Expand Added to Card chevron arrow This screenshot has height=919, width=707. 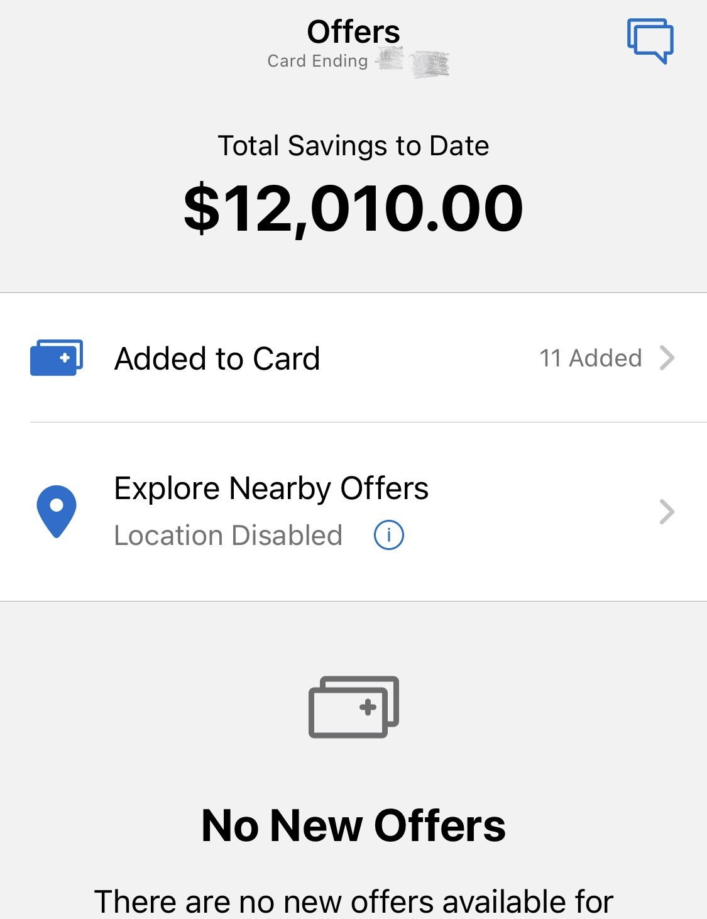(667, 358)
